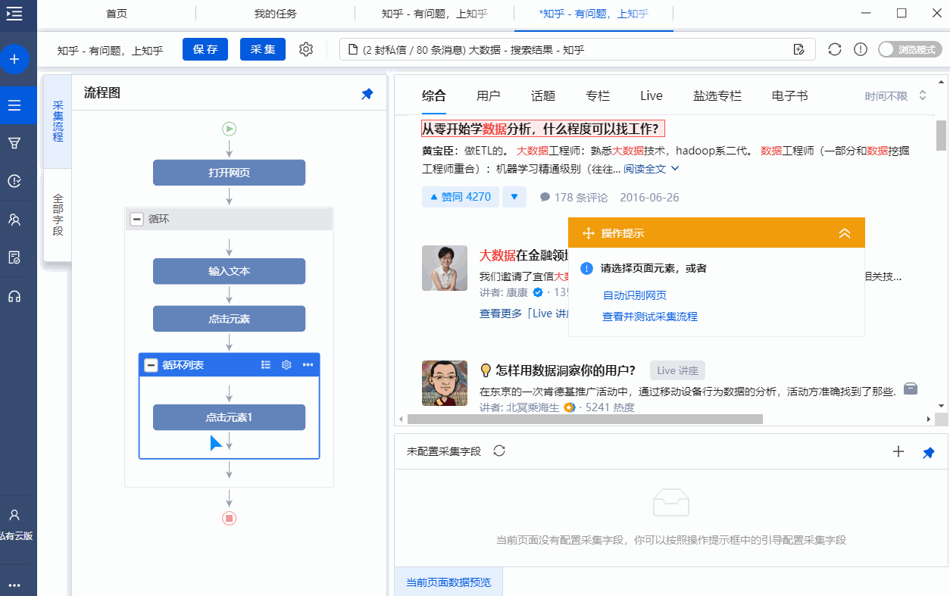Click 查看并测试采集流程 link

pyautogui.click(x=650, y=317)
